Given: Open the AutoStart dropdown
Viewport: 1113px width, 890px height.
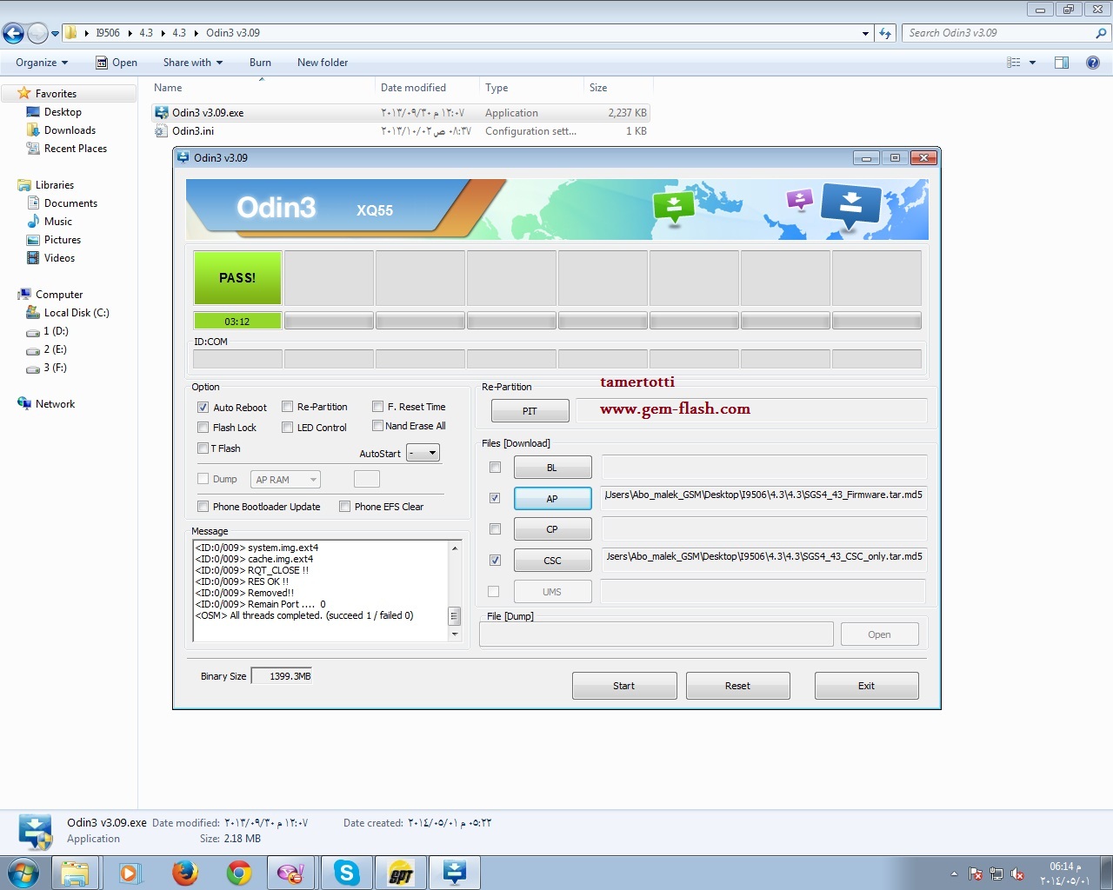Looking at the screenshot, I should pos(423,454).
